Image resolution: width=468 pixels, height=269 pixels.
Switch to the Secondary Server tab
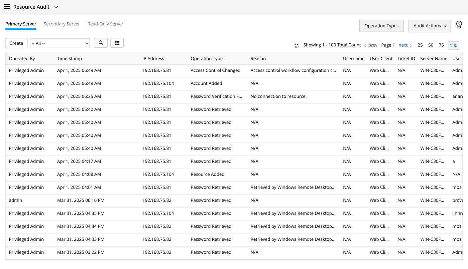(x=62, y=24)
